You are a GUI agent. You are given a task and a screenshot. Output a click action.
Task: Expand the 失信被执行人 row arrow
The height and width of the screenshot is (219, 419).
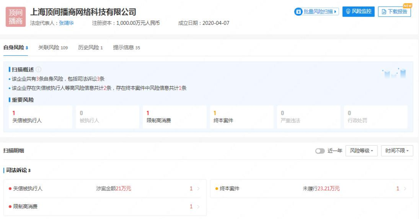[198, 189]
